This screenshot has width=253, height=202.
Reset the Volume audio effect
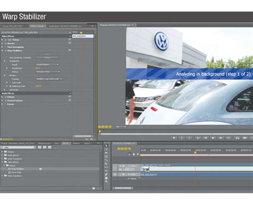pyautogui.click(x=70, y=97)
